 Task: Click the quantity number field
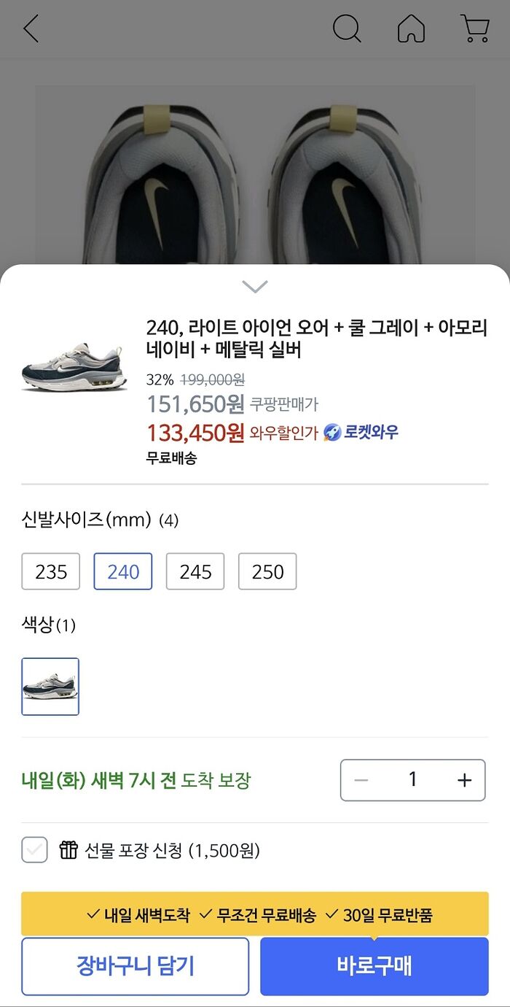tap(412, 780)
